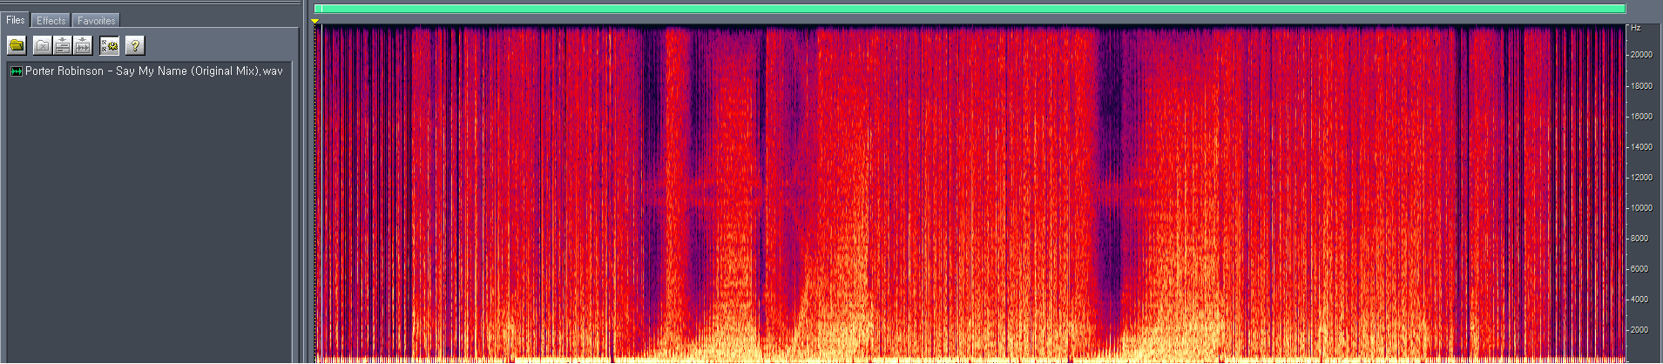This screenshot has width=1663, height=364.
Task: Click 18000 on the frequency ruler
Action: click(x=1641, y=86)
